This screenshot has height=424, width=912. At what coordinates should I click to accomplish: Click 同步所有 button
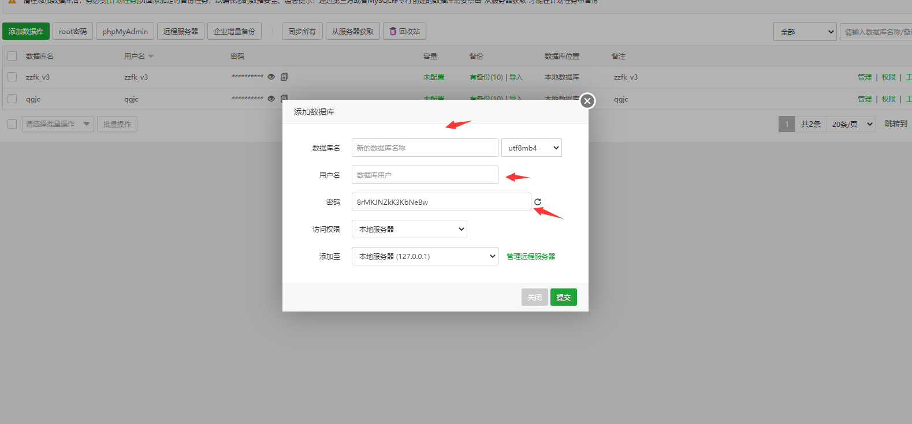click(x=302, y=31)
